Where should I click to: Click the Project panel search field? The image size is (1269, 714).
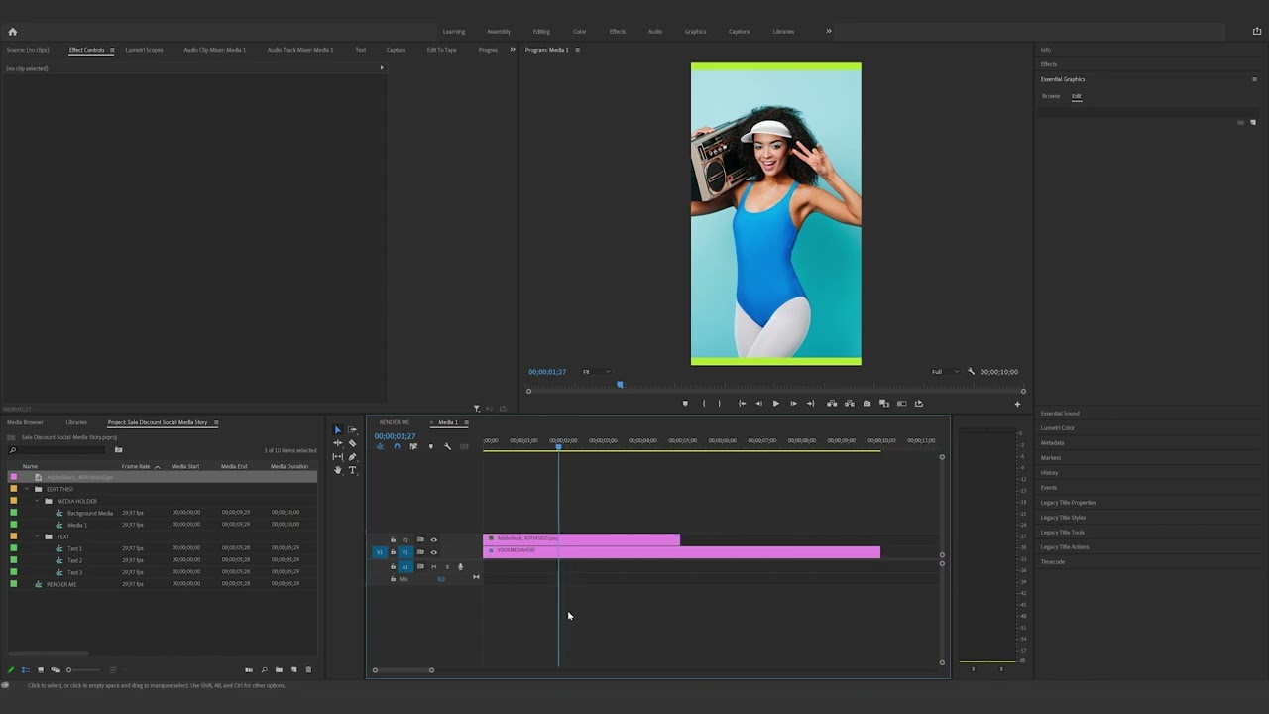(56, 450)
